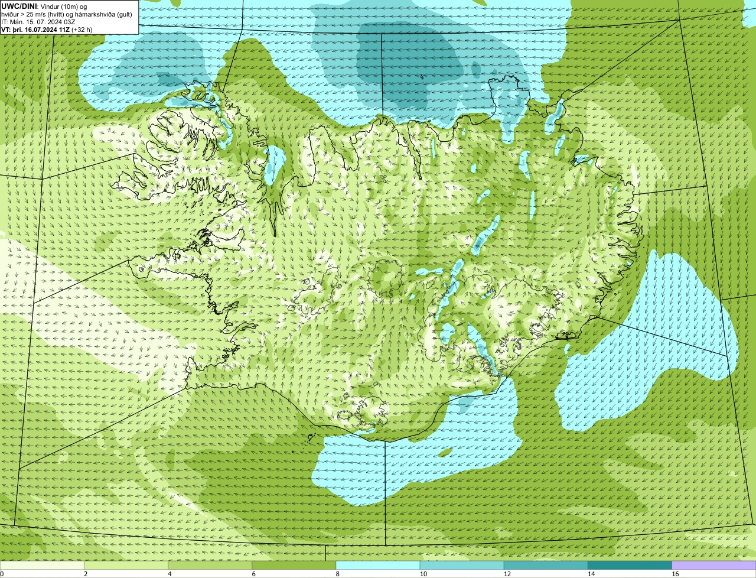
Task: Click the legend tick label "0"
Action: 2,574
